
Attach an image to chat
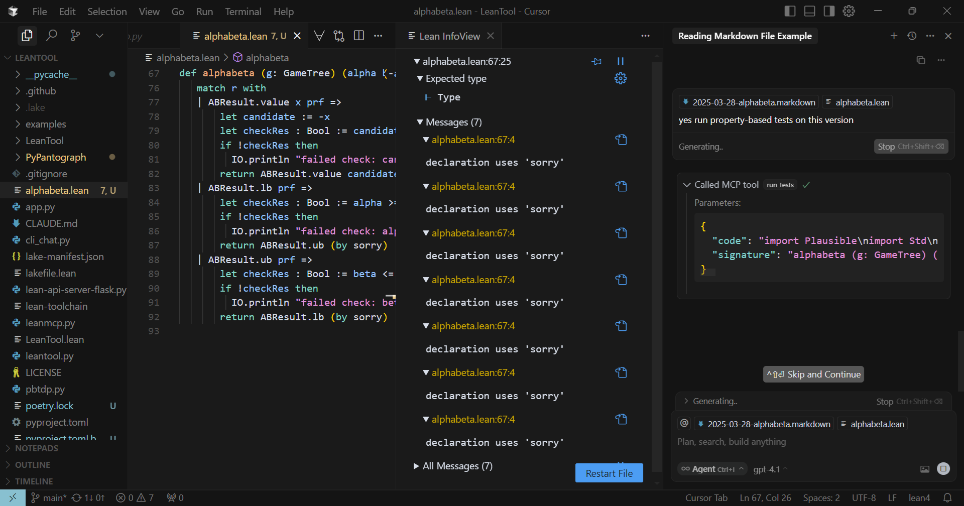(925, 469)
